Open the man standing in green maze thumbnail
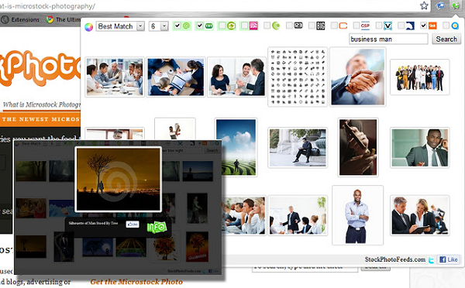The image size is (465, 288). point(236,147)
